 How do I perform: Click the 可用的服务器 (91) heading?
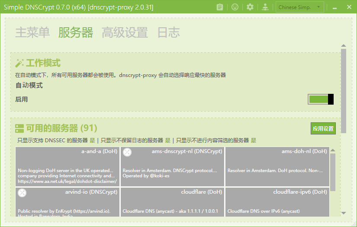click(61, 128)
